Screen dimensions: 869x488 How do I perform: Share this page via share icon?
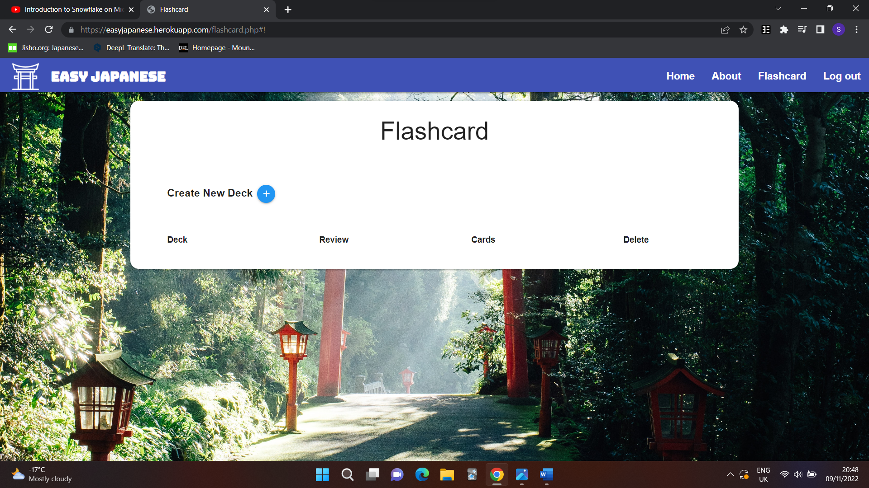pyautogui.click(x=725, y=30)
